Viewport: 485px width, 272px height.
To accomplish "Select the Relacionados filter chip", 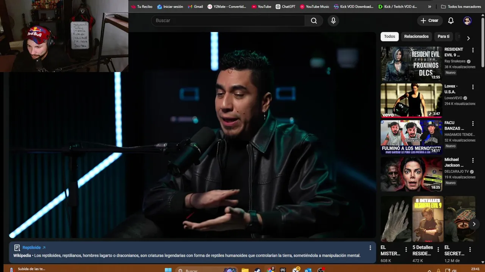I will coord(416,36).
